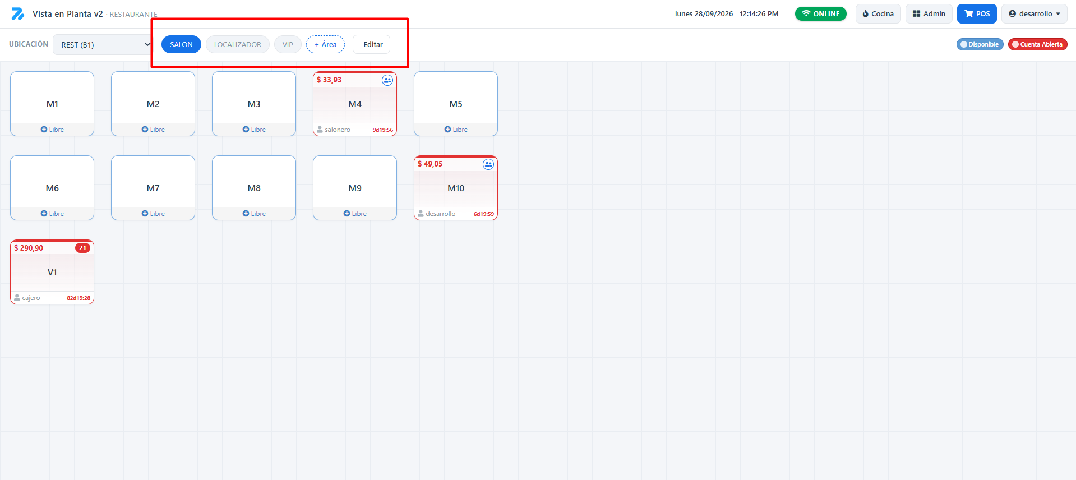
Task: Click the plus icon on table M7
Action: tap(145, 214)
